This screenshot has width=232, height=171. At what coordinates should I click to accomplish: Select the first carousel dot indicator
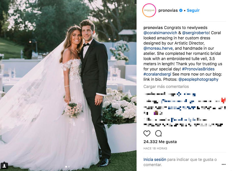coord(66,167)
